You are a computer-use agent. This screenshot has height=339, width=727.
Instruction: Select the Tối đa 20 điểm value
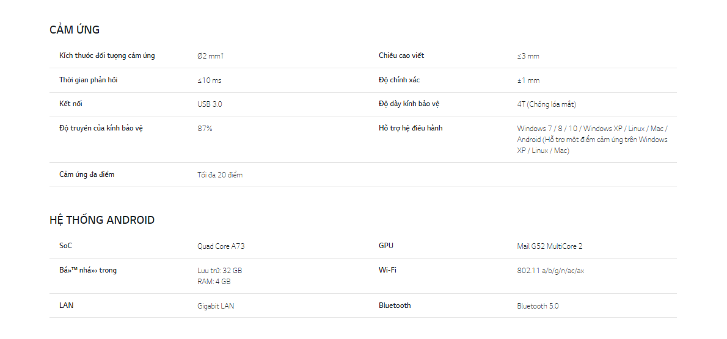[220, 175]
